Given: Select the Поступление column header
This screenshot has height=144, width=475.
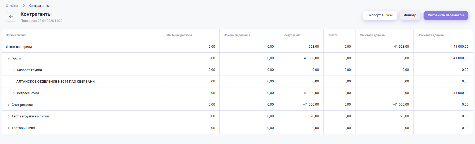Looking at the screenshot, I should 291,35.
